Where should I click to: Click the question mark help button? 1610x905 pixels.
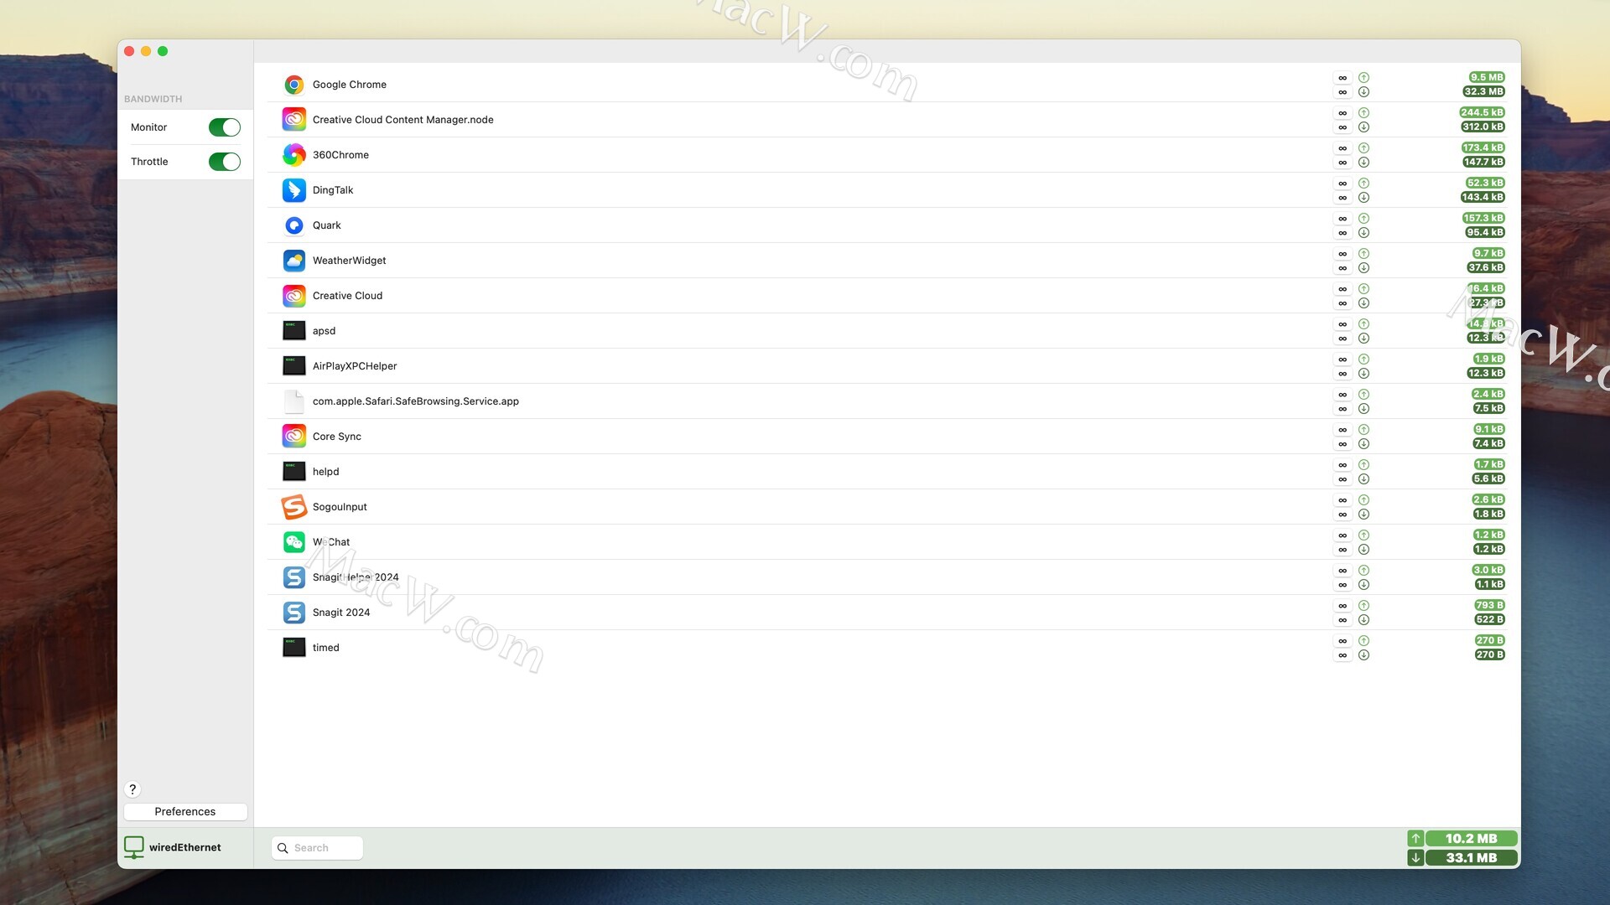(x=132, y=789)
